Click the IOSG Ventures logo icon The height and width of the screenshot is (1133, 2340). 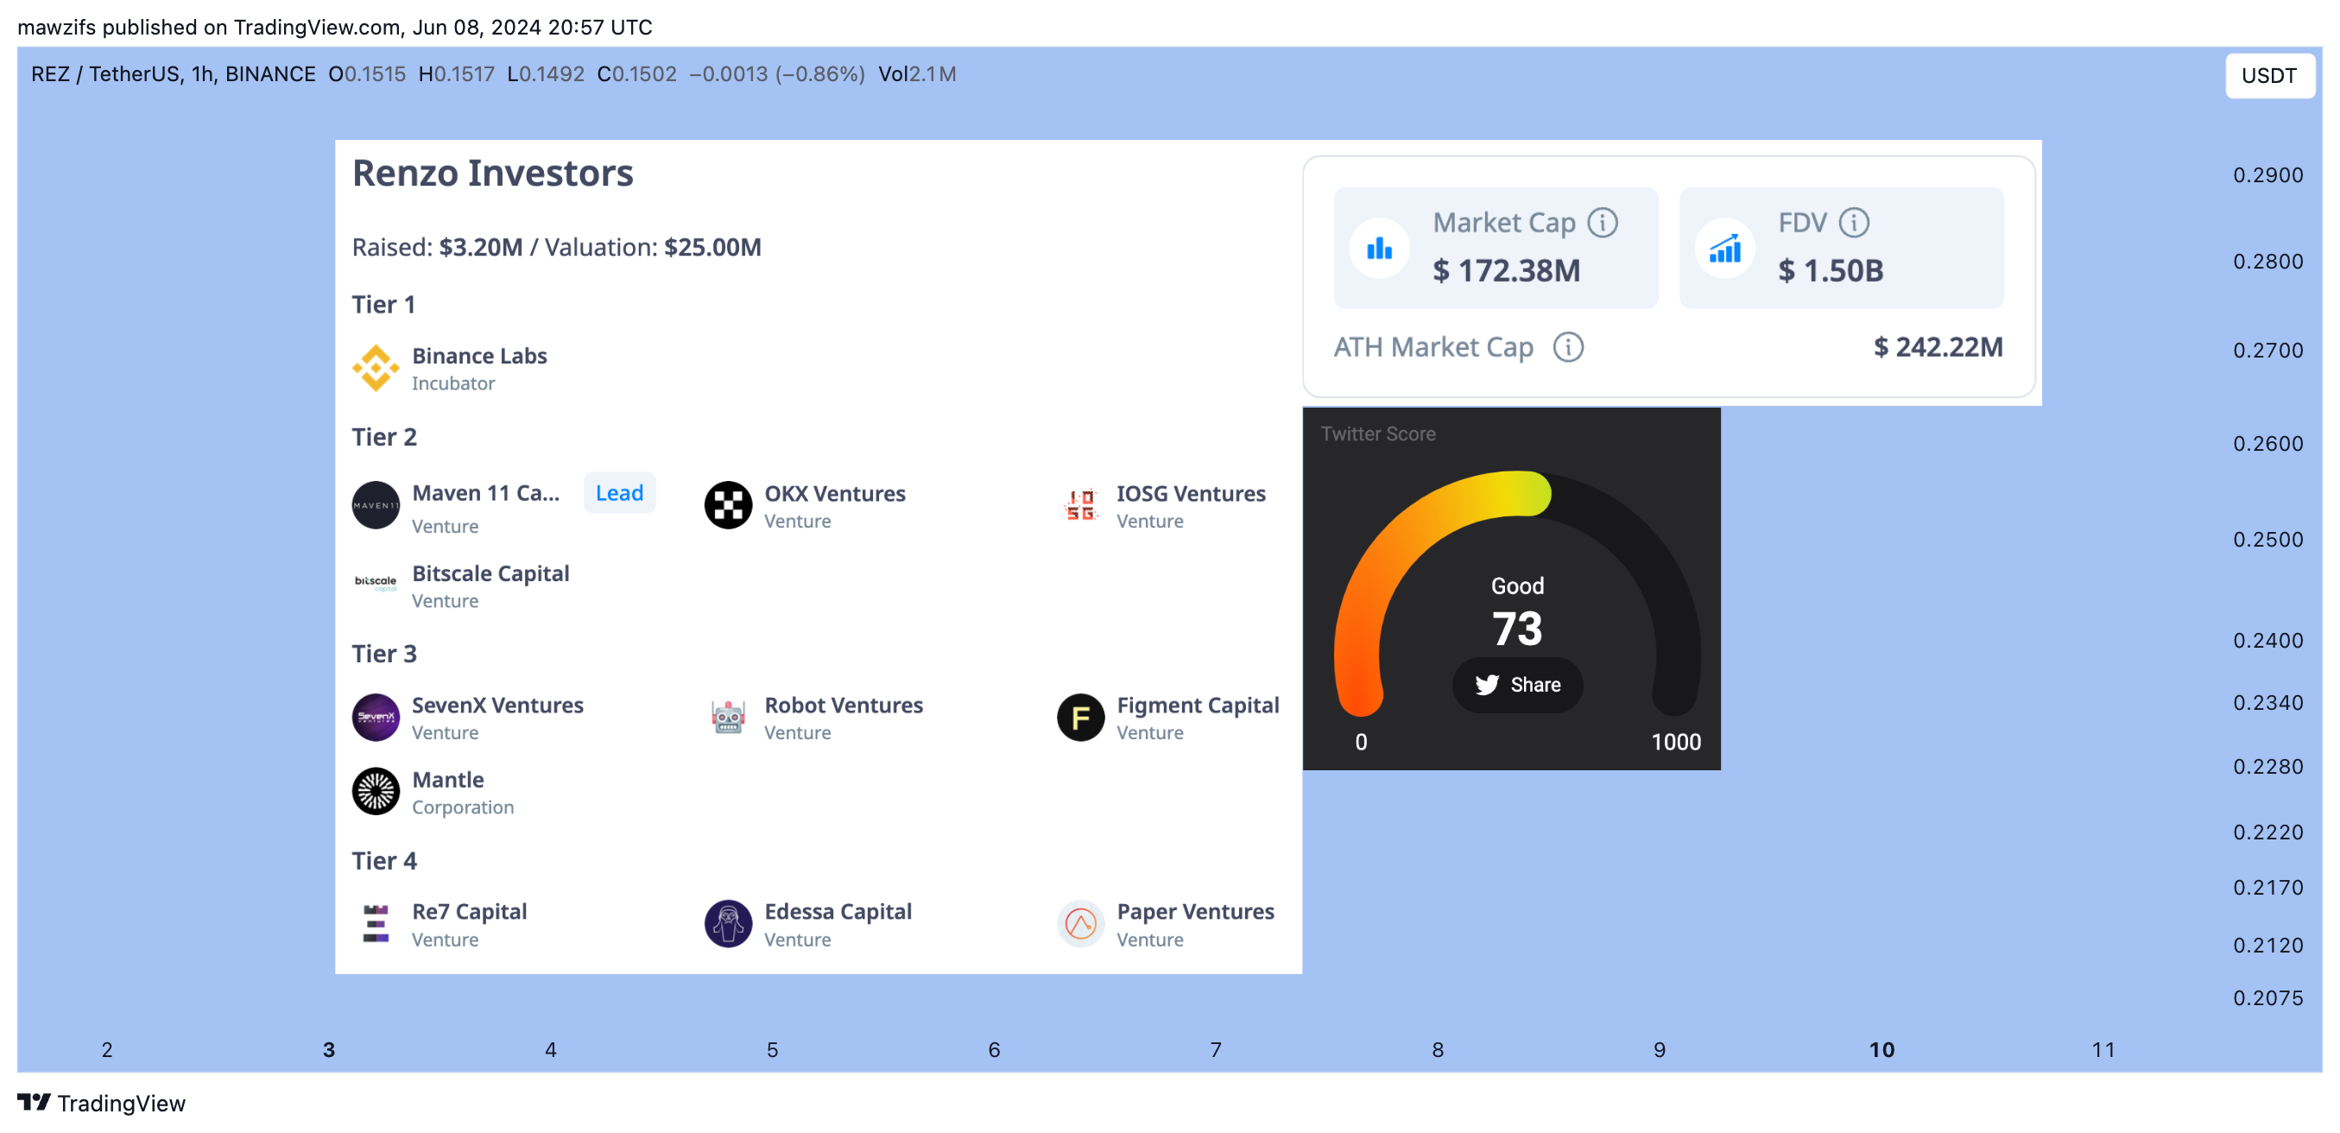click(1080, 505)
